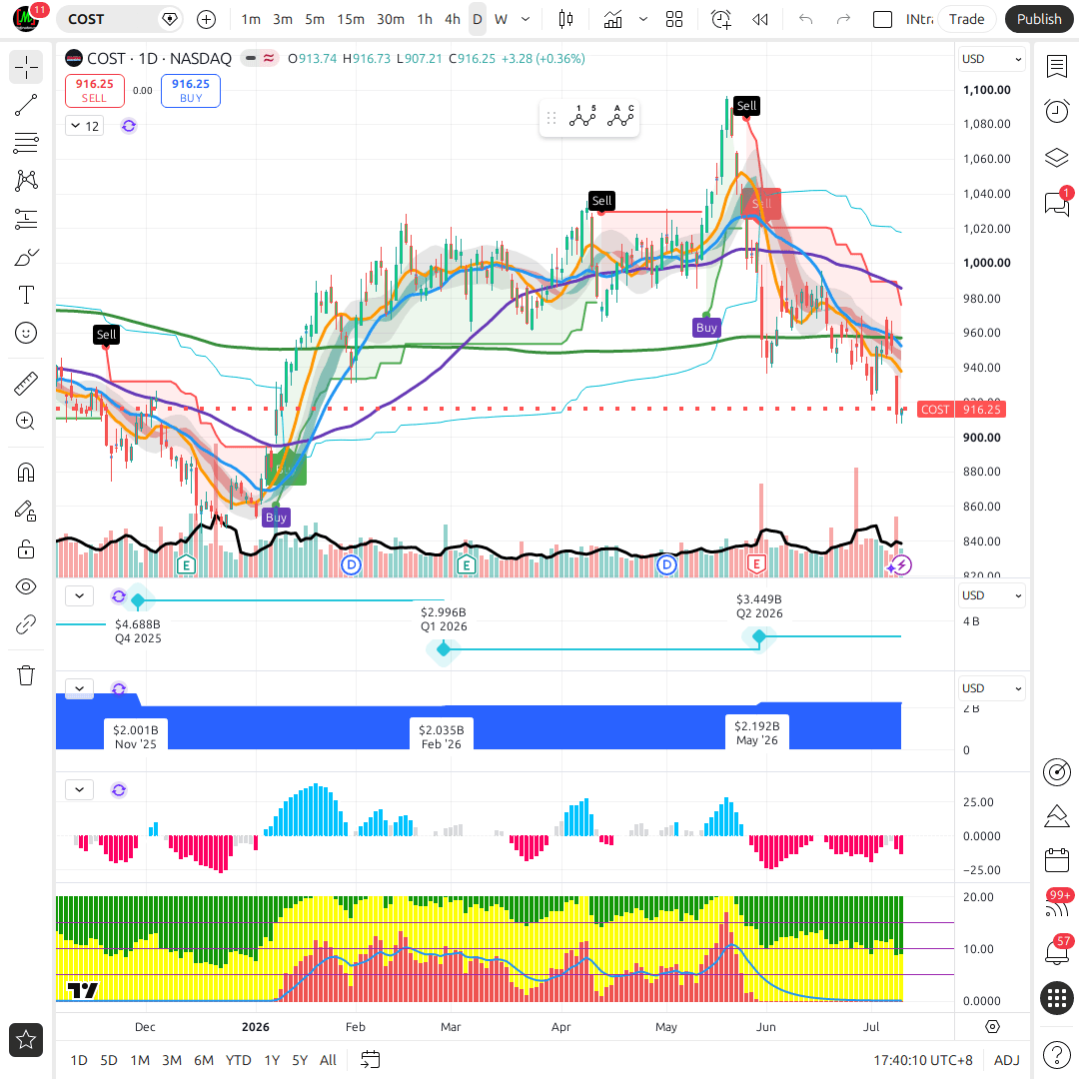The height and width of the screenshot is (1079, 1079).
Task: Create an alert with alarm-plus icon
Action: pyautogui.click(x=721, y=19)
